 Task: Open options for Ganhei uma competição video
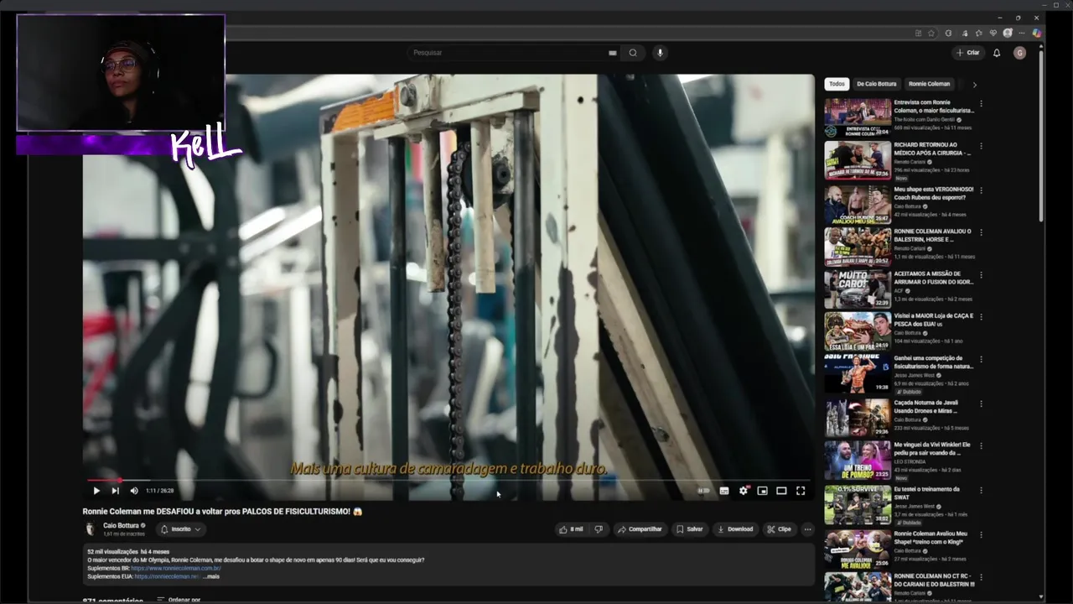tap(981, 360)
